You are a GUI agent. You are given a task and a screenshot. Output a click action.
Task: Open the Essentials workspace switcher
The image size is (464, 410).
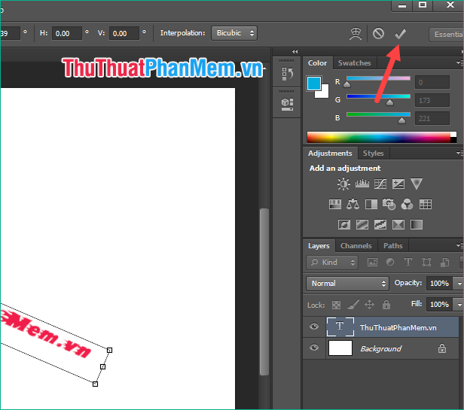(447, 35)
